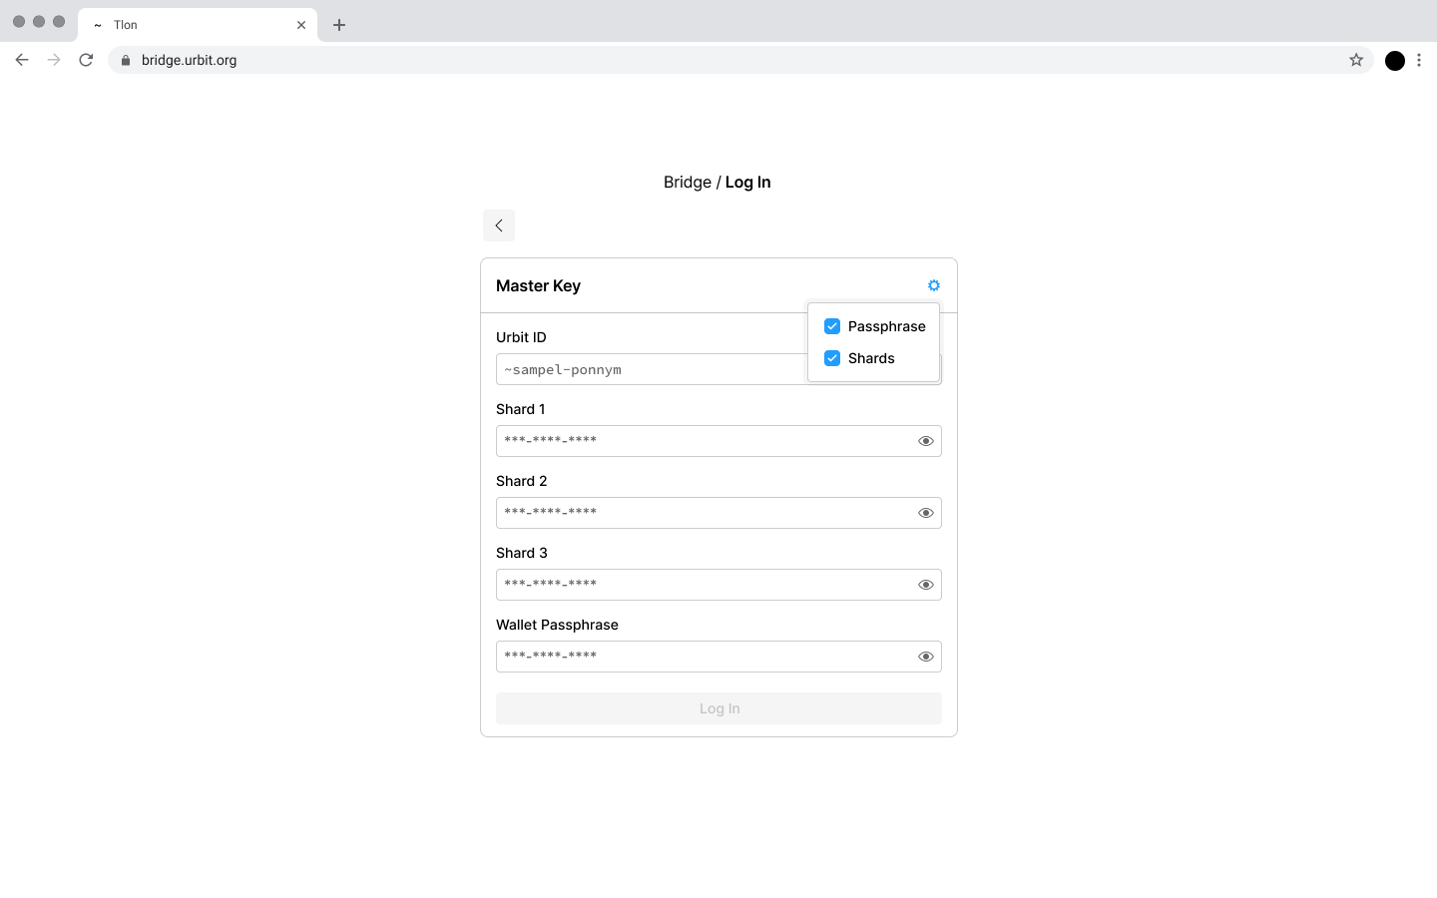The image size is (1437, 898).
Task: Collapse the settings popup via the gear
Action: [x=933, y=285]
